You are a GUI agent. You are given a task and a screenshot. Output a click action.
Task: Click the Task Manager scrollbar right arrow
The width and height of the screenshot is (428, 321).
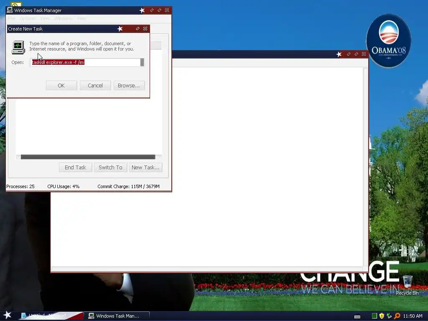(x=159, y=157)
